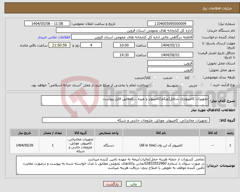Toggle the Islamic treasury payment checkbox
This screenshot has height=192, width=240.
(x=153, y=84)
